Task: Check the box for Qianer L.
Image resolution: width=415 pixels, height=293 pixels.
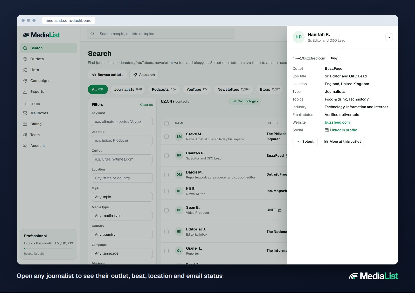Action: pyautogui.click(x=167, y=251)
